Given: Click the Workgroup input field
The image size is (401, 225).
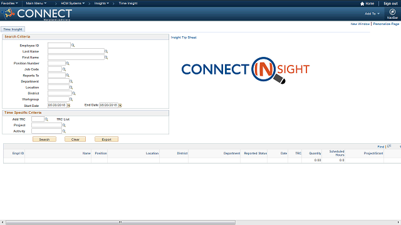Looking at the screenshot, I should pyautogui.click(x=58, y=99).
